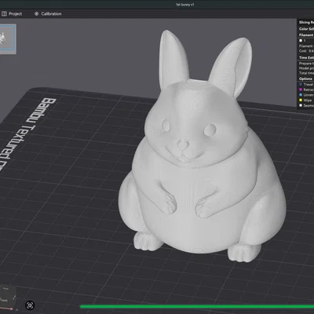Toggle Seams visibility in Options
This screenshot has height=314, width=314.
point(306,105)
